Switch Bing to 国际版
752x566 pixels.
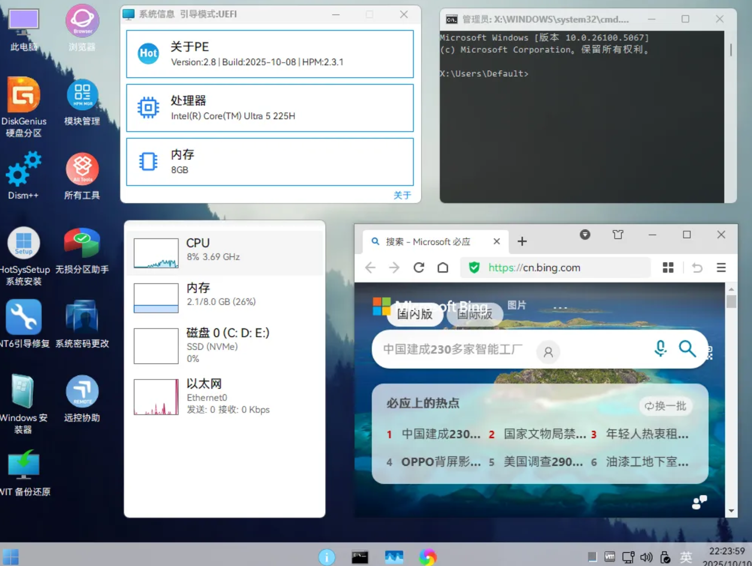click(474, 314)
